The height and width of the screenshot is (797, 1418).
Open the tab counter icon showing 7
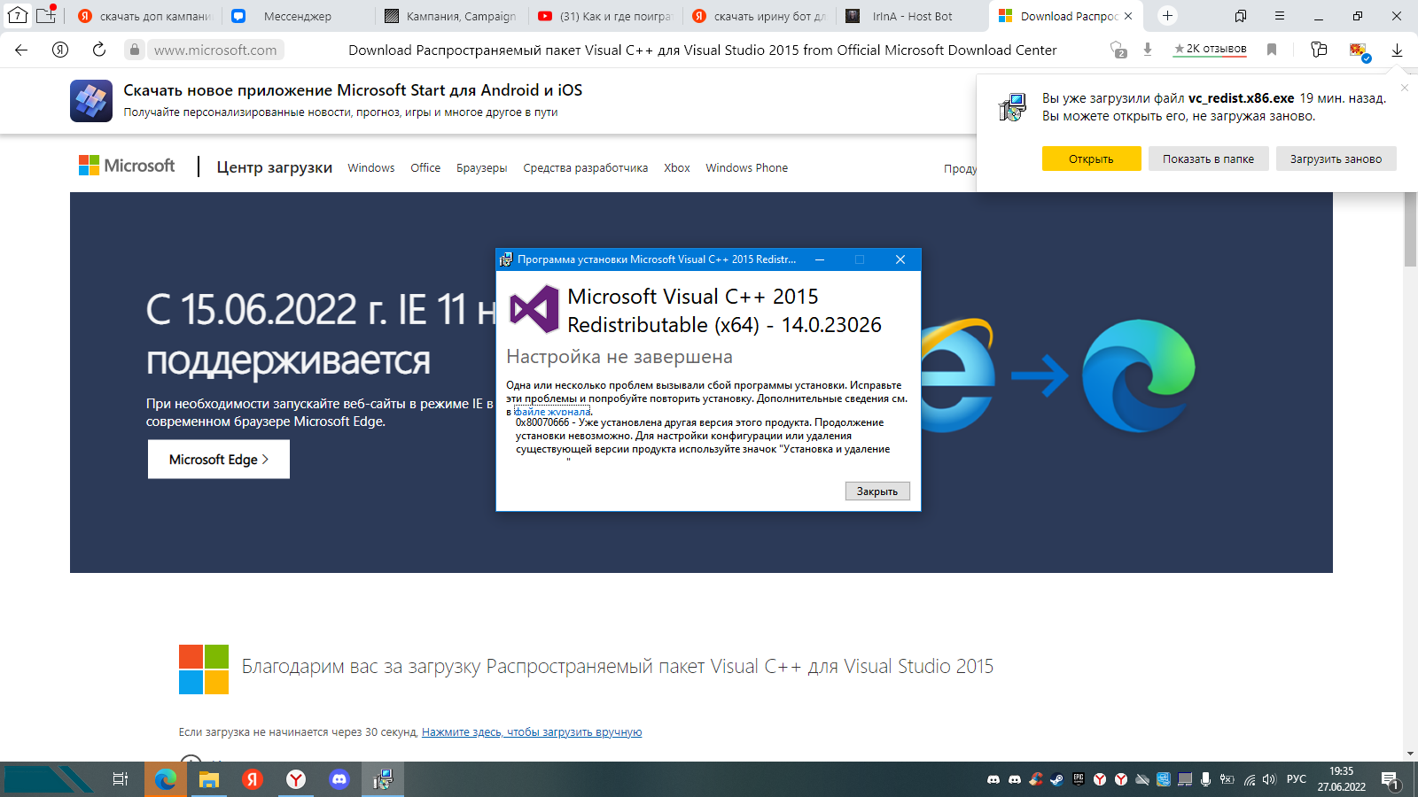17,16
